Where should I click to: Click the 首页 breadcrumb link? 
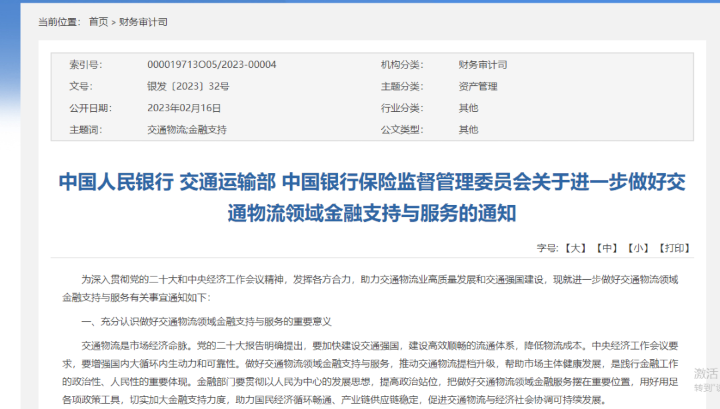pos(98,22)
